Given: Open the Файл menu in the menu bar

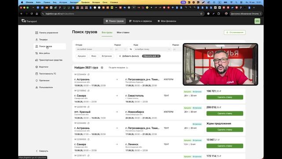Looking at the screenshot, I should click(38, 2).
